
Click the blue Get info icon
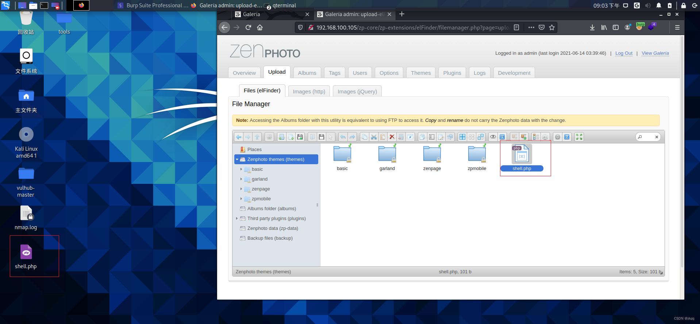point(502,137)
